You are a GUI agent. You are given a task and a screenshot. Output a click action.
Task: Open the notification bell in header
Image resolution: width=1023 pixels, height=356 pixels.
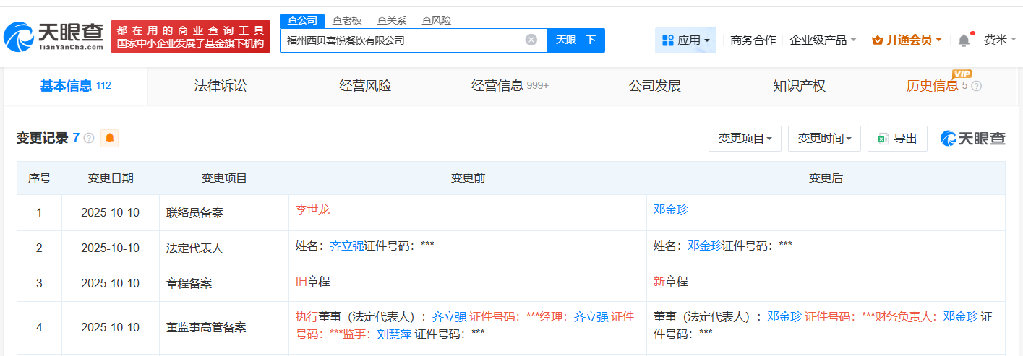coord(964,40)
